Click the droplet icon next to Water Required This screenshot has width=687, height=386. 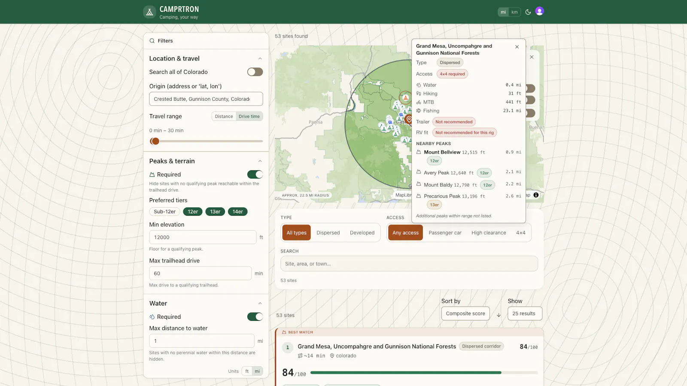click(x=152, y=317)
